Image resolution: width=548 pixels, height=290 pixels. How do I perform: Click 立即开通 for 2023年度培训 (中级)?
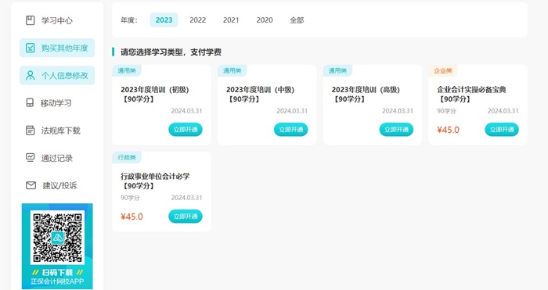290,130
